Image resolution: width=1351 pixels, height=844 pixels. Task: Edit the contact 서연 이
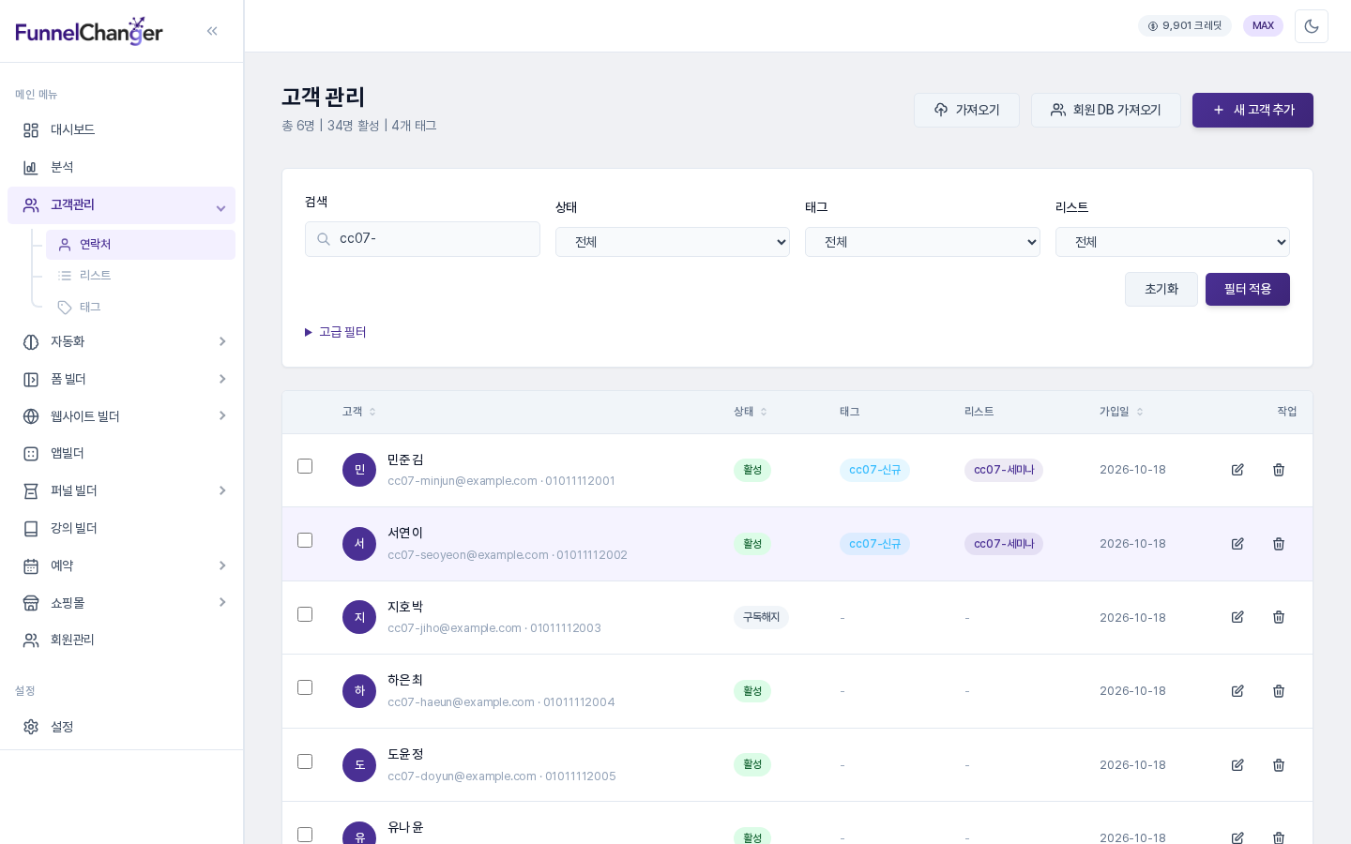click(x=1237, y=544)
